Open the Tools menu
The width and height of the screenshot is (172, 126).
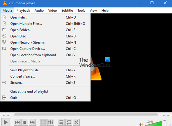coord(81,10)
